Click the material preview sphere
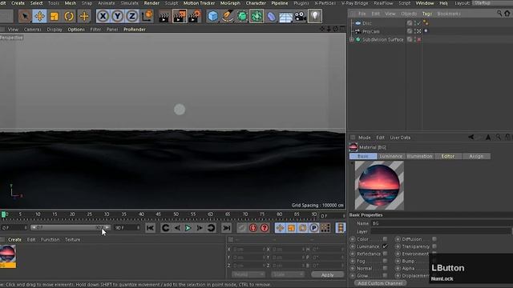 tap(379, 186)
